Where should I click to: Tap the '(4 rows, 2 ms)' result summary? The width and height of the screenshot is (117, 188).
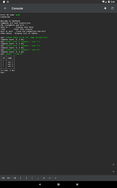[8, 70]
